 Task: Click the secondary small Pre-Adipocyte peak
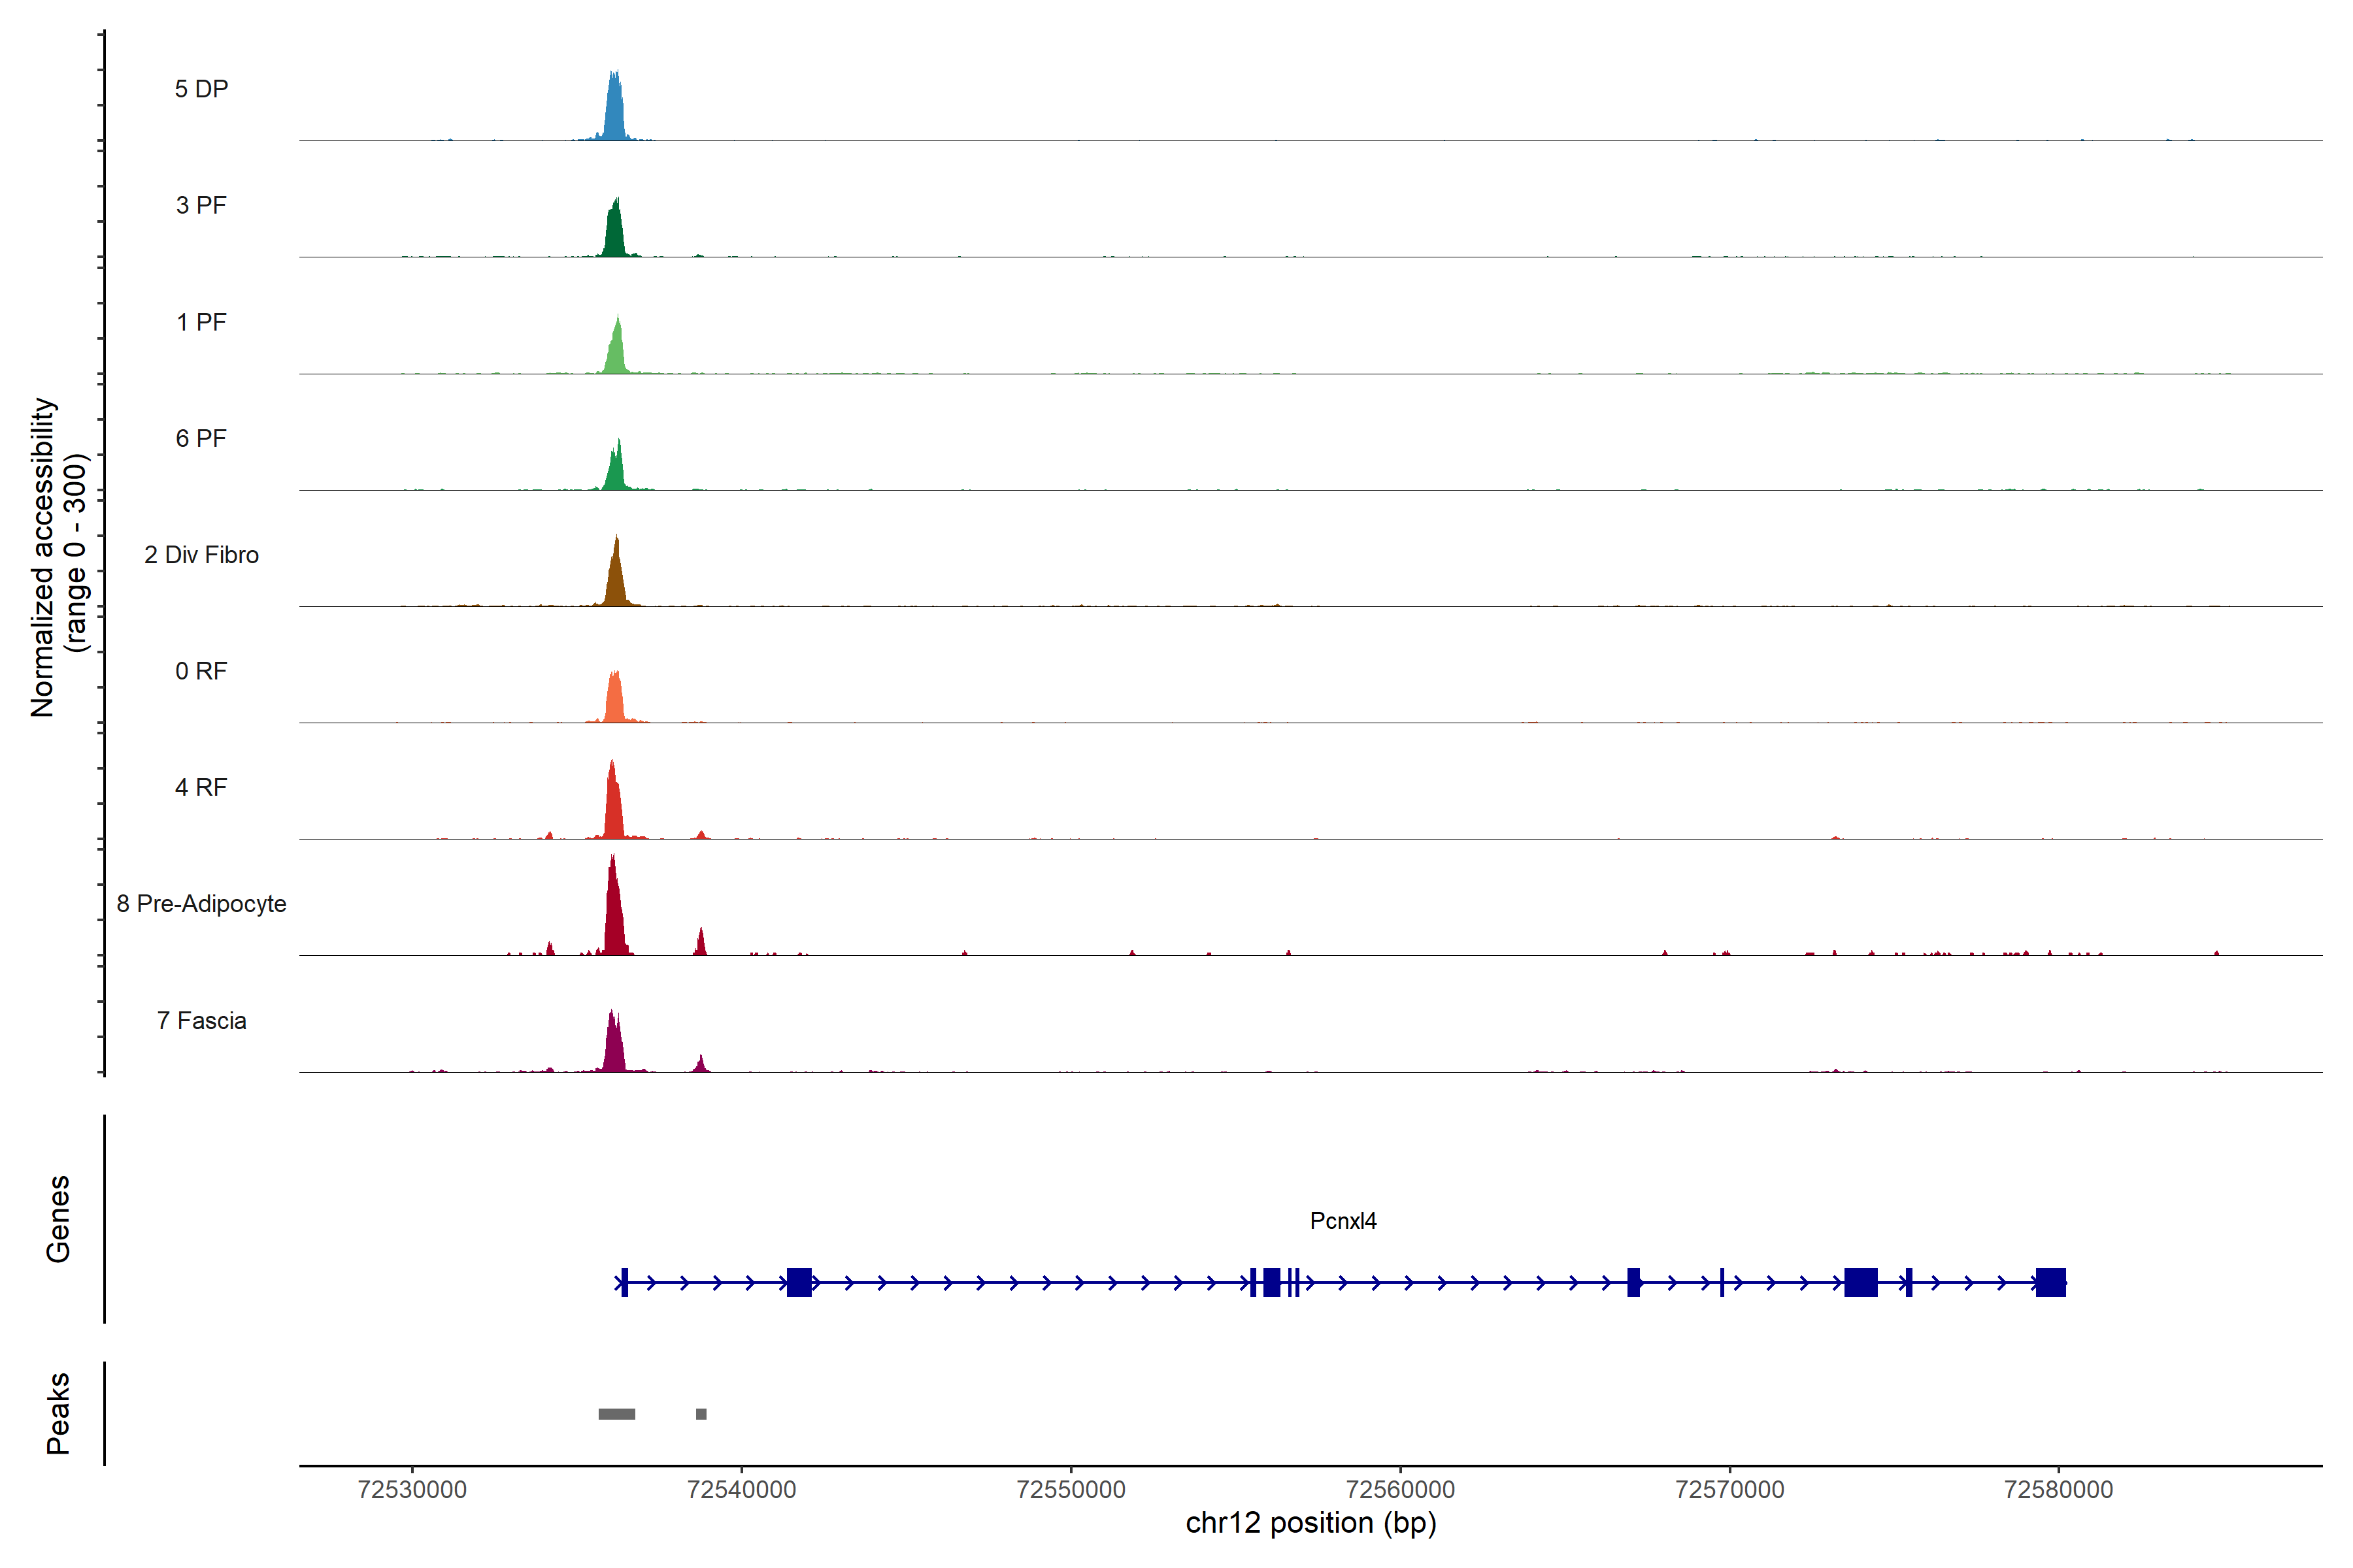[x=700, y=944]
